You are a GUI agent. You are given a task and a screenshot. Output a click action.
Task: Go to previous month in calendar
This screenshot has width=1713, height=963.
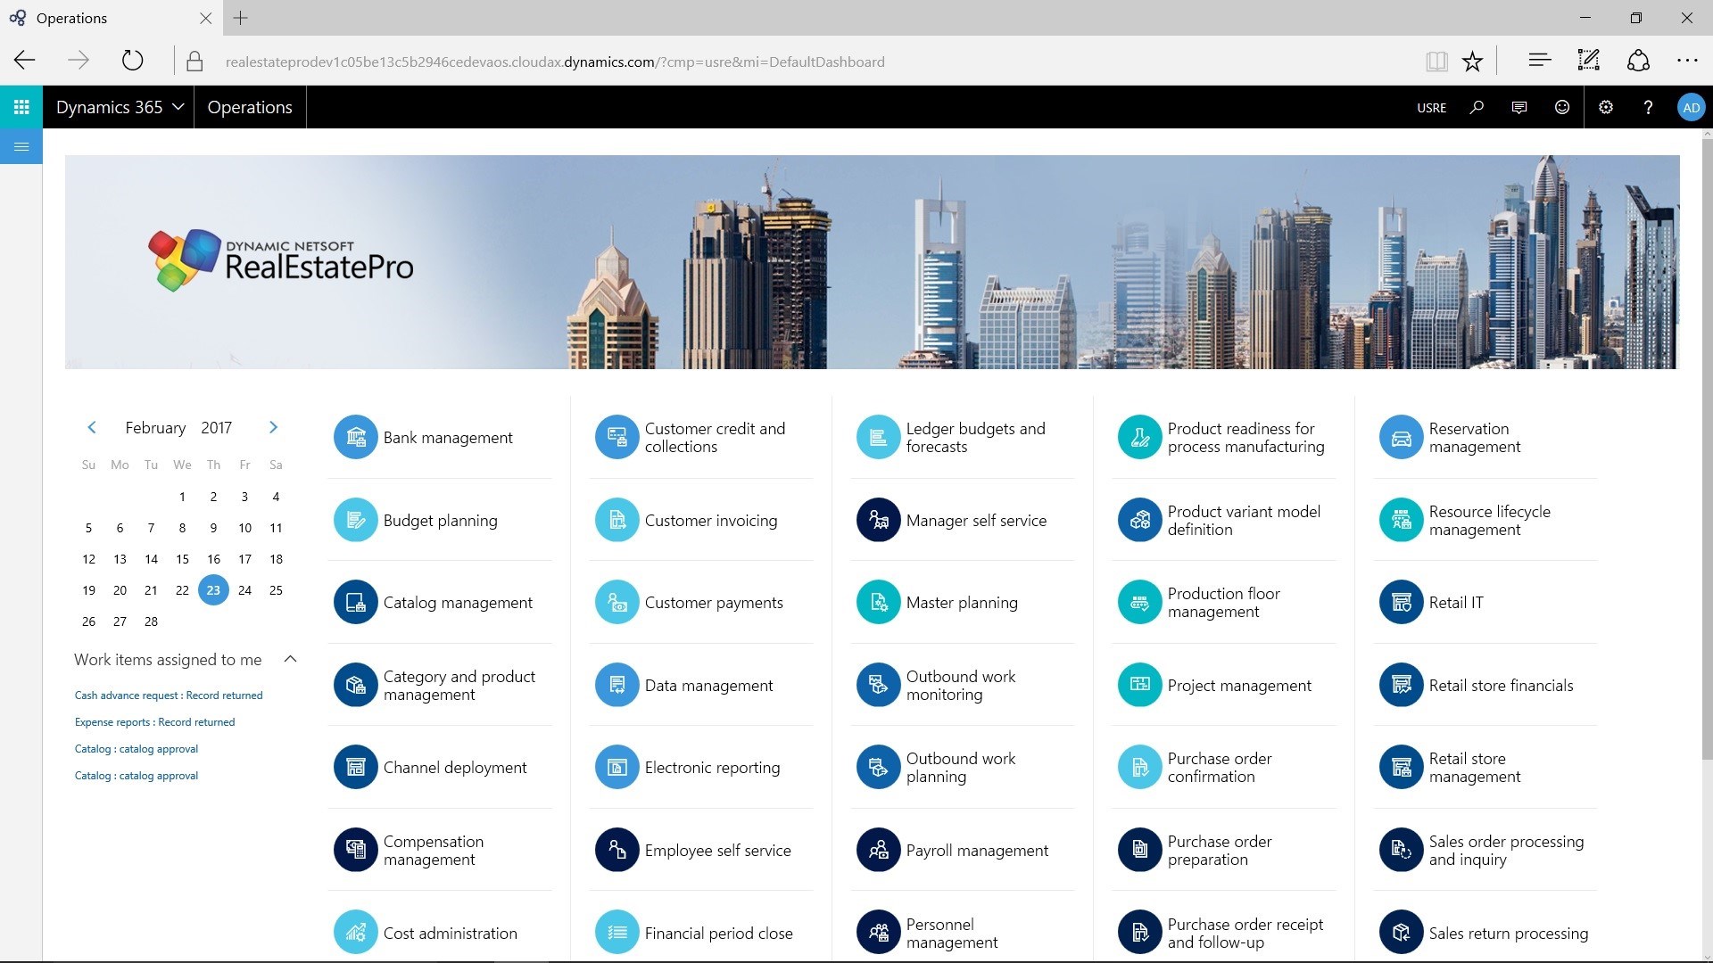pos(92,427)
